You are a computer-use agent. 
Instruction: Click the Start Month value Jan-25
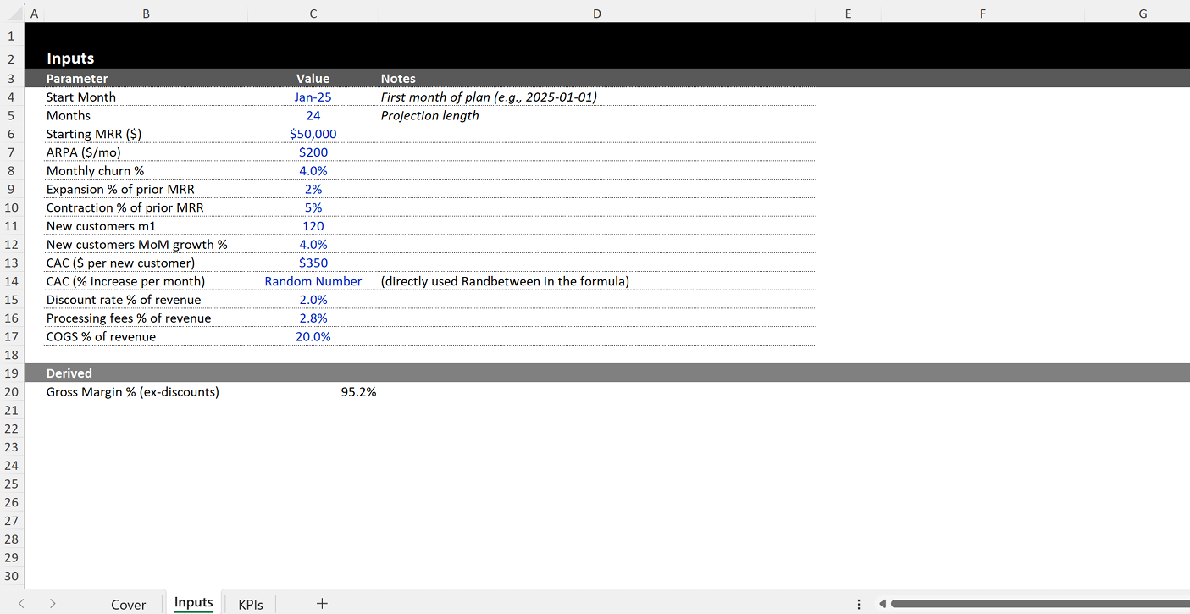(x=313, y=97)
